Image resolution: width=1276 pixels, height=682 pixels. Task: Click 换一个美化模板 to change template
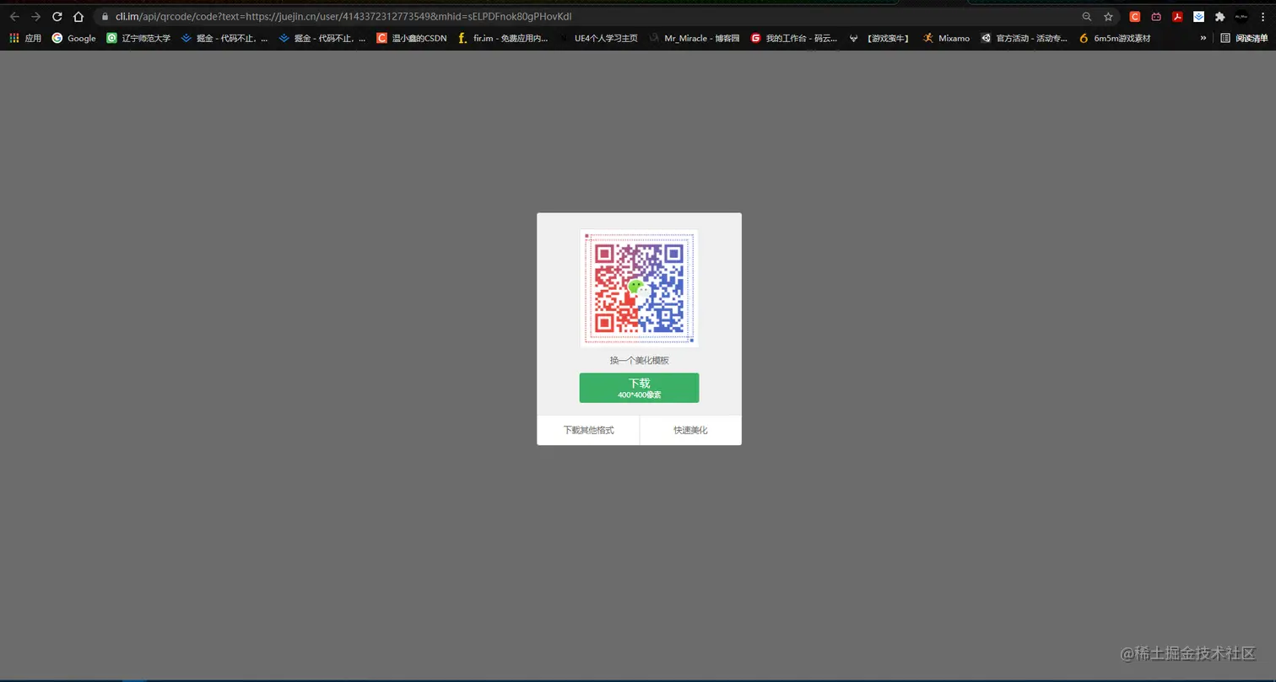pos(639,360)
